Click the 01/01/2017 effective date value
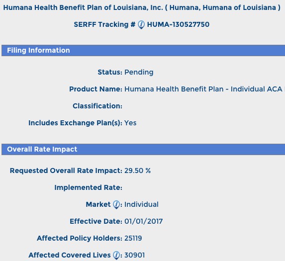 tap(144, 221)
